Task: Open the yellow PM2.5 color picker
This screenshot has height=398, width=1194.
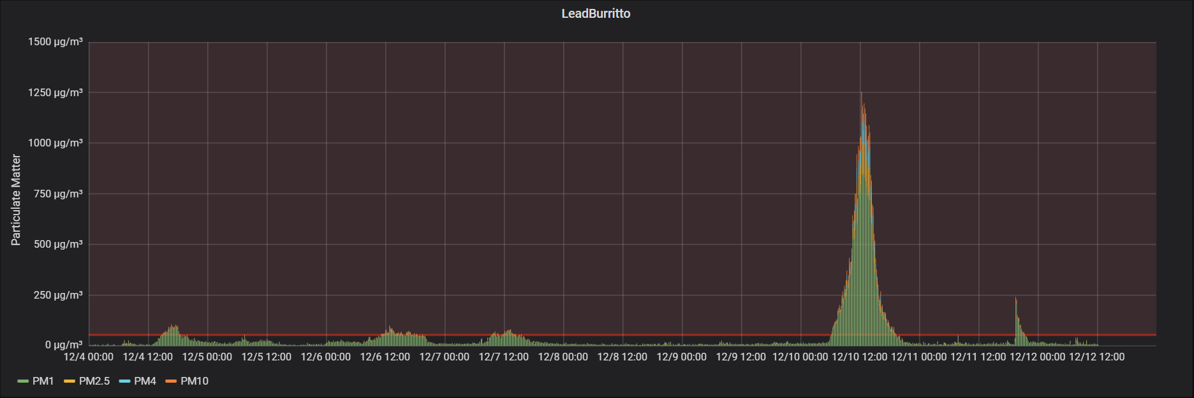Action: (70, 381)
